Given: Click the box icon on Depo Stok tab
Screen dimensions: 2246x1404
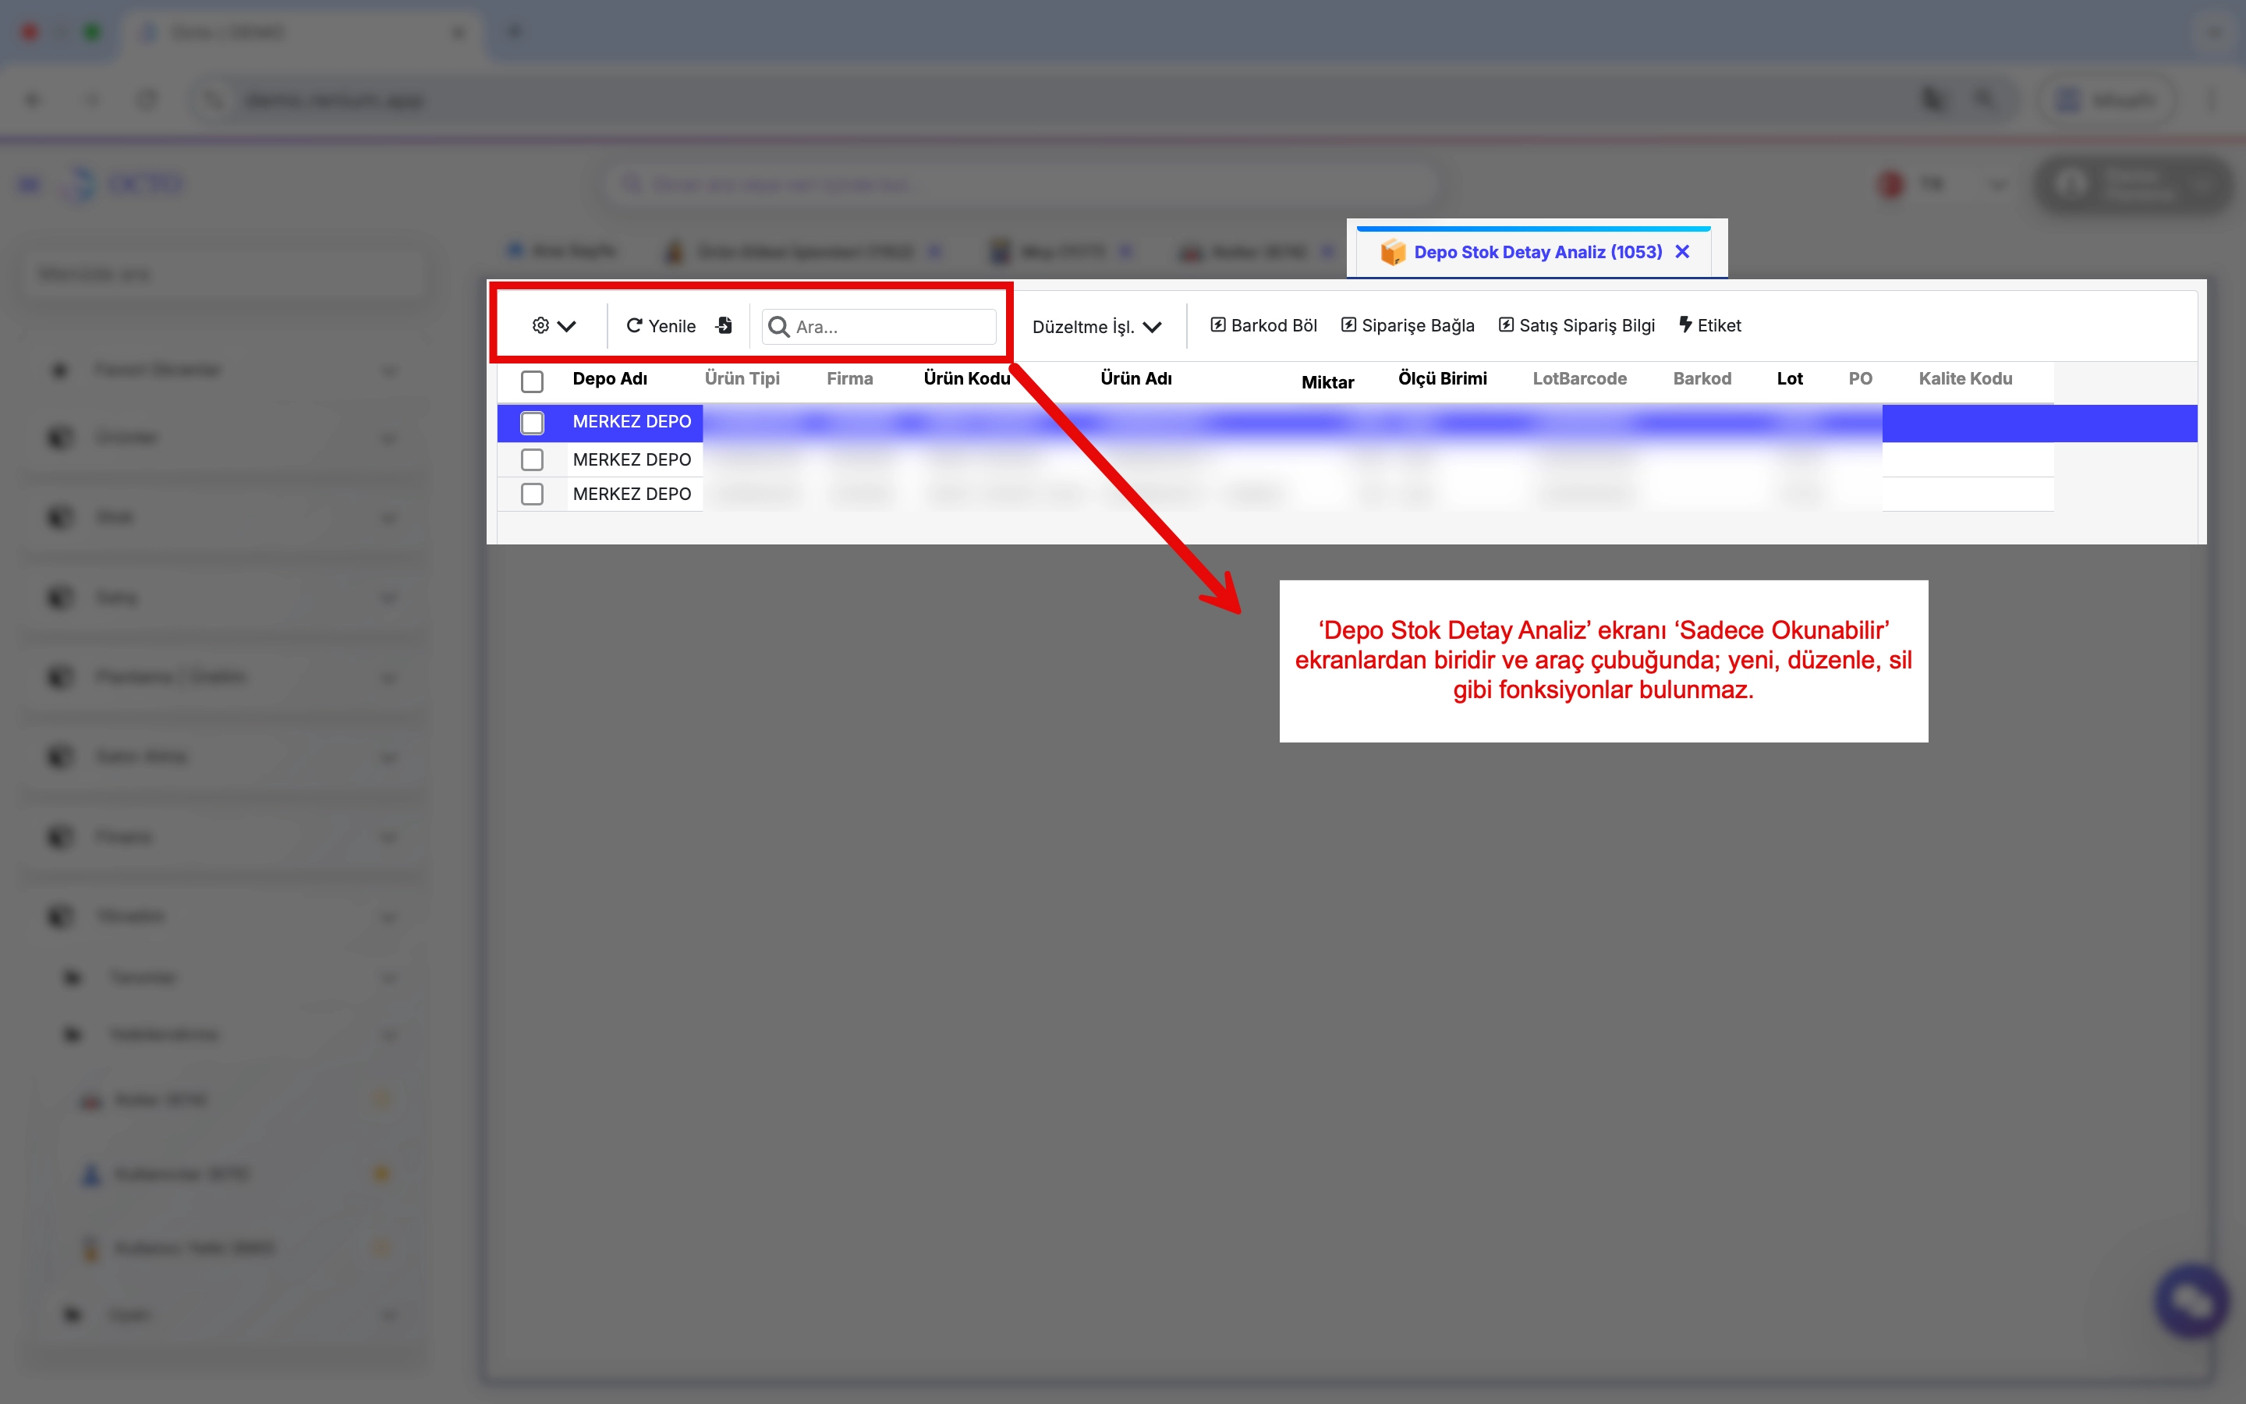Looking at the screenshot, I should click(1392, 252).
